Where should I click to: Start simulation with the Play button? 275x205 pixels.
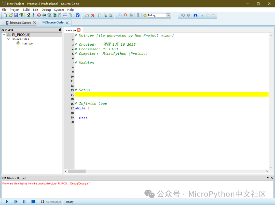[x=7, y=201]
